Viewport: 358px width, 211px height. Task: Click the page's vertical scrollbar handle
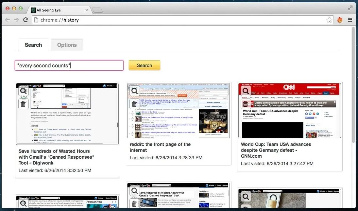353,85
